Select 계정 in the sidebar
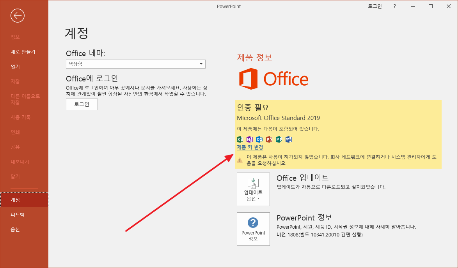 pos(24,200)
